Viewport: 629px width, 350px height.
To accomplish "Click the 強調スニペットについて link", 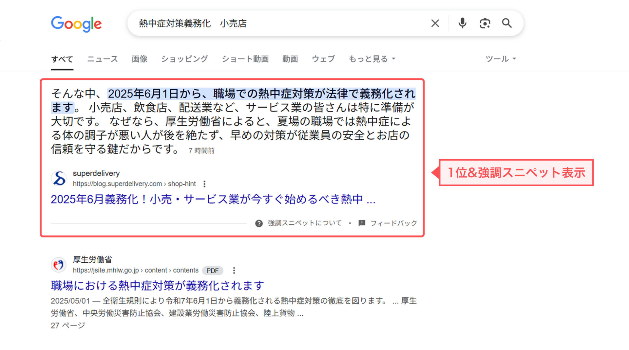I will (x=305, y=223).
